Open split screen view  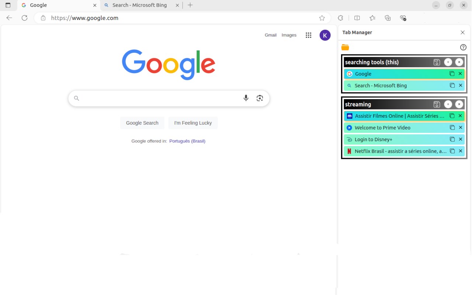coord(357,18)
